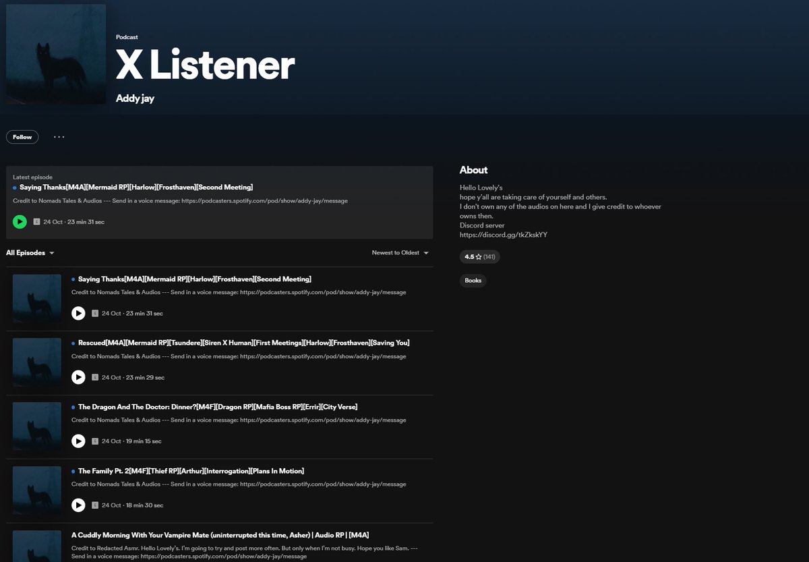Click the explicit icon on The Family Pt. 2
Screen dimensions: 809x562
95,505
